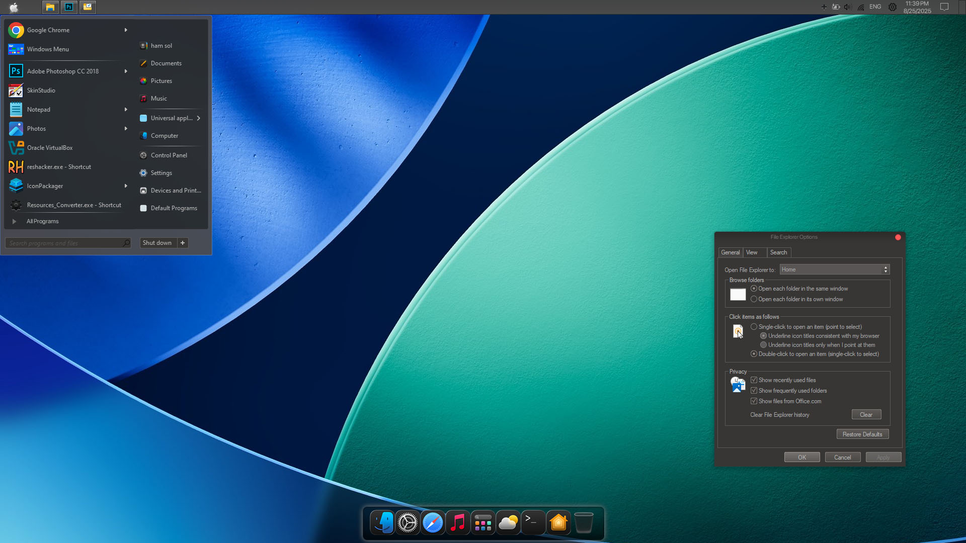Expand the Google Chrome submenu arrow
Image resolution: width=966 pixels, height=543 pixels.
click(126, 30)
